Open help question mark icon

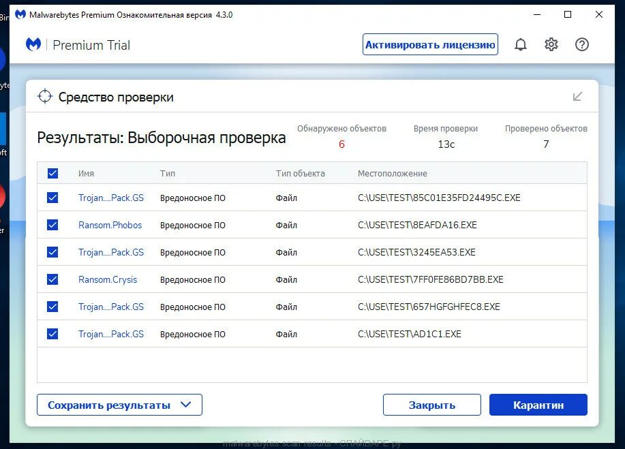[582, 44]
